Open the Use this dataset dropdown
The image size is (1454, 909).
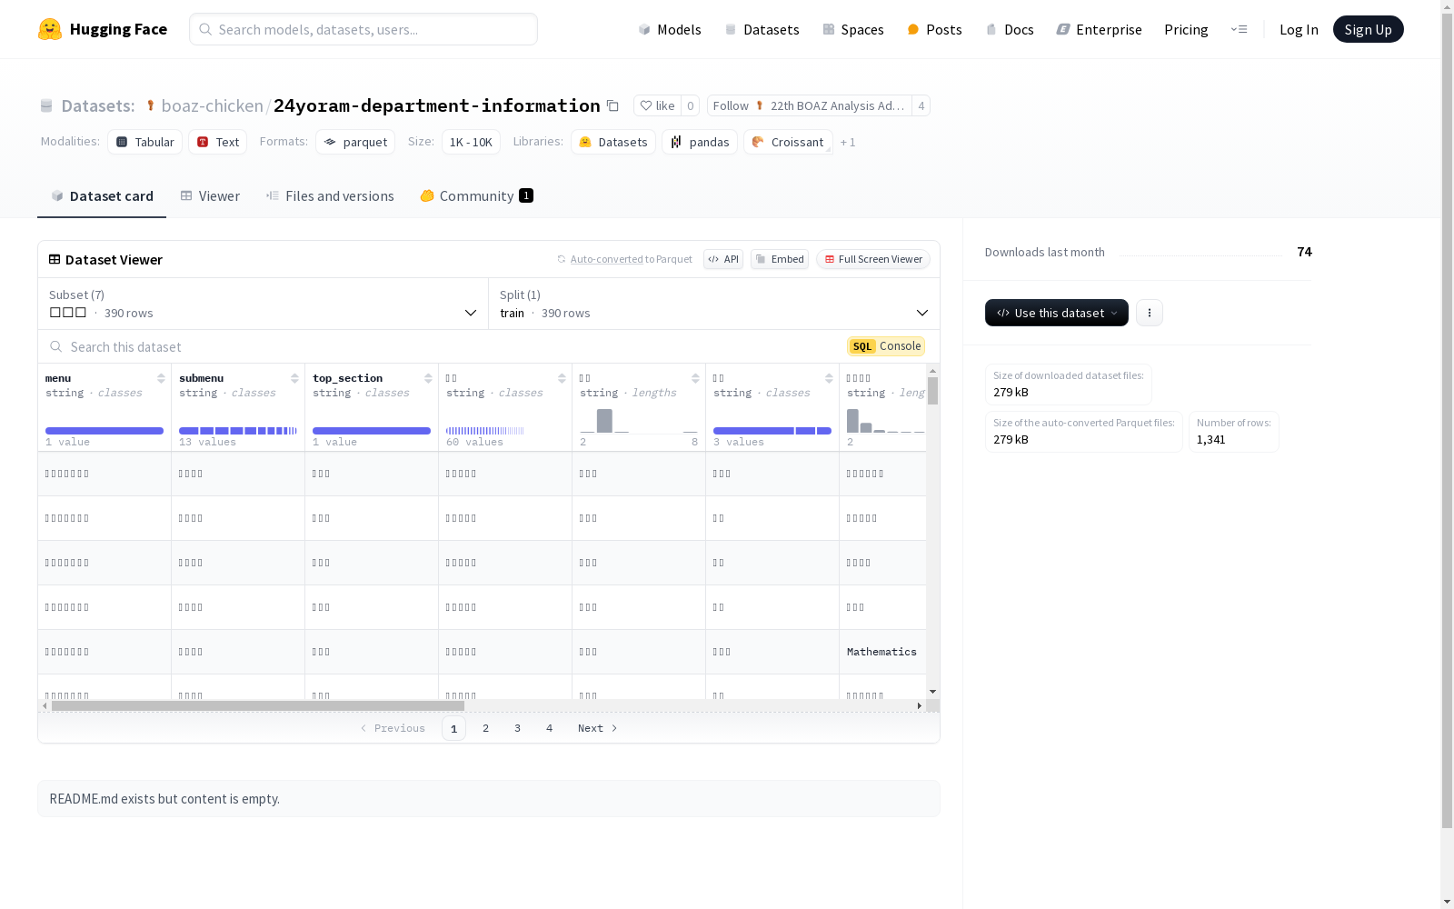1057,313
